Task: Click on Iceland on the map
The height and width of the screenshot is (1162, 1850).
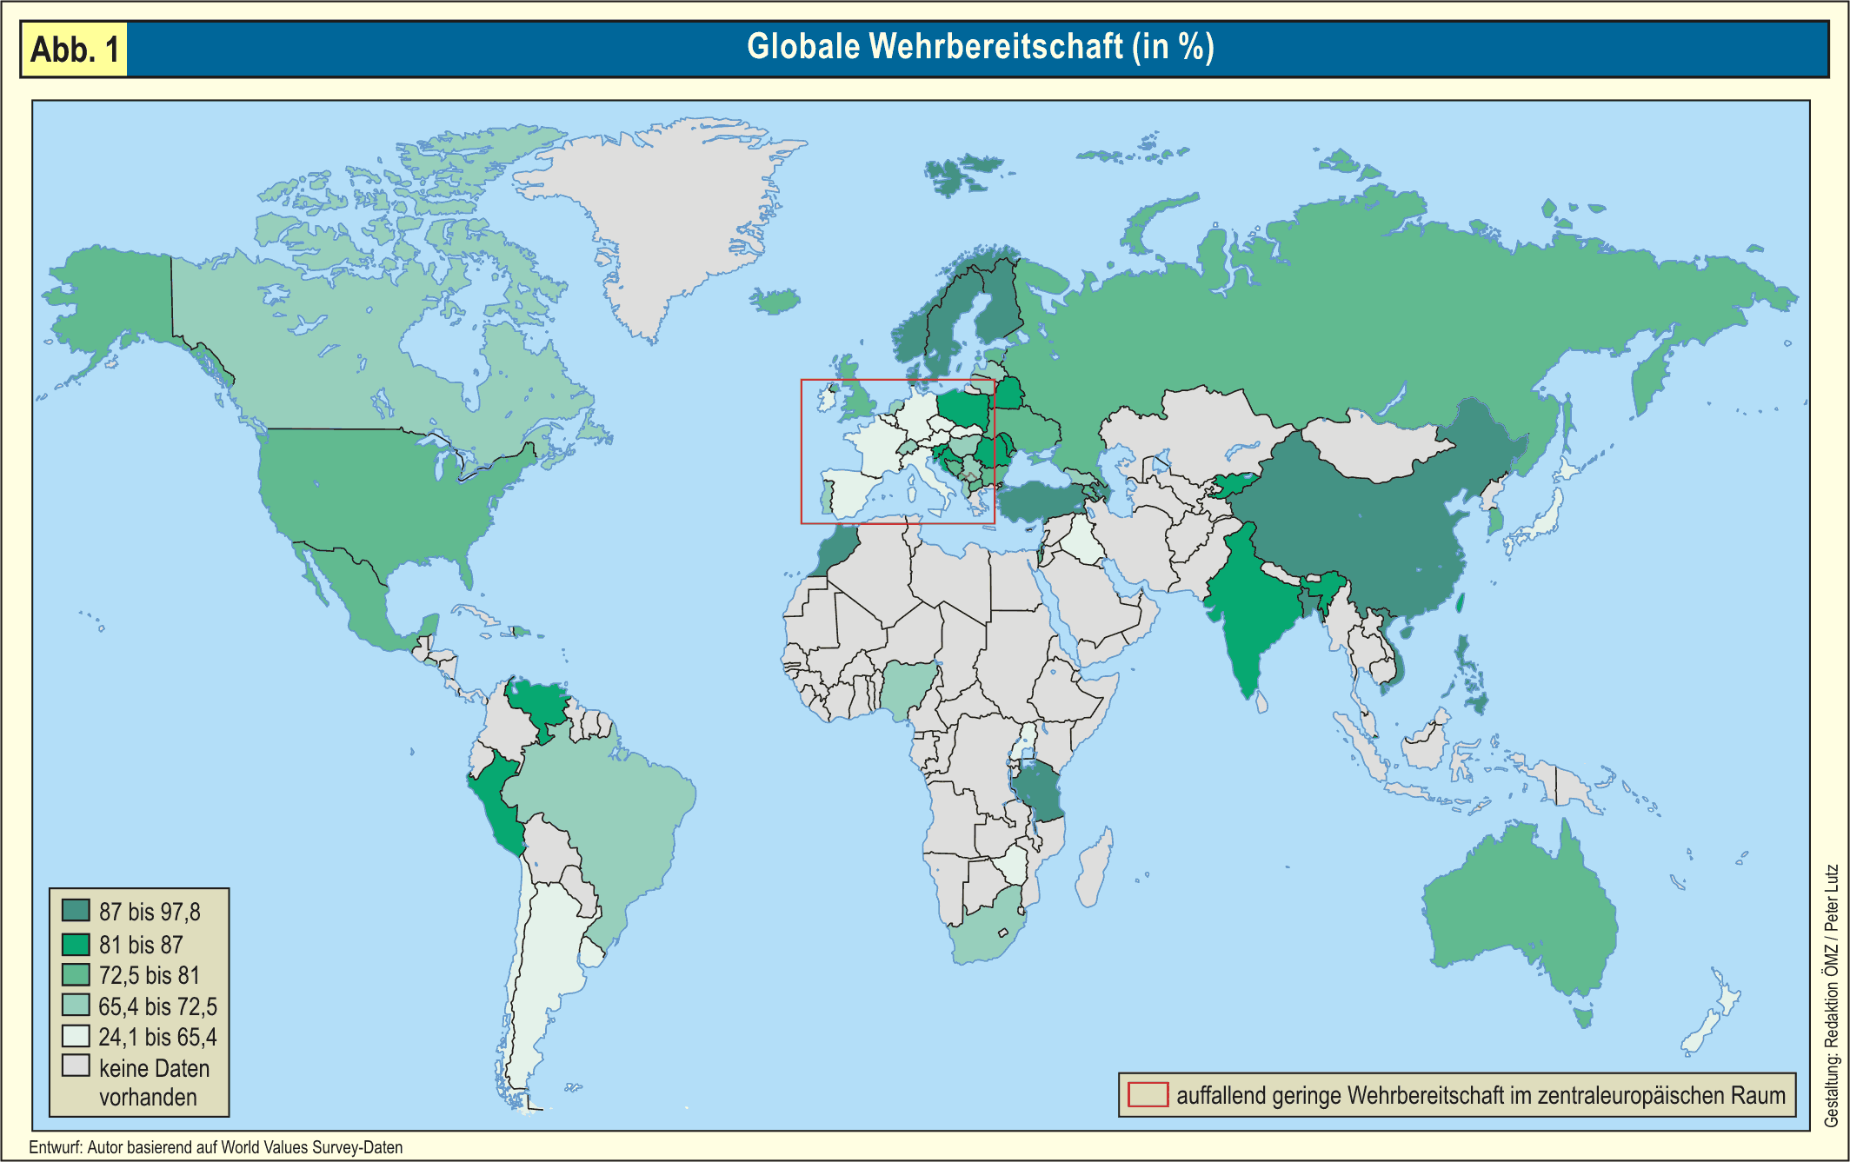Action: coord(775,301)
